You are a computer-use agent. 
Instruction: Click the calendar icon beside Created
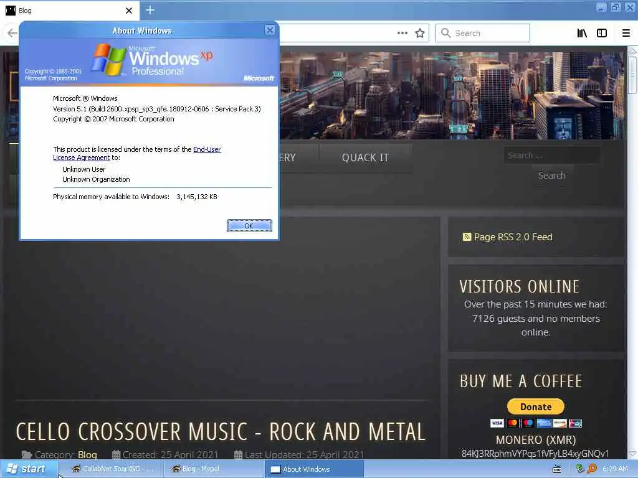tap(116, 454)
